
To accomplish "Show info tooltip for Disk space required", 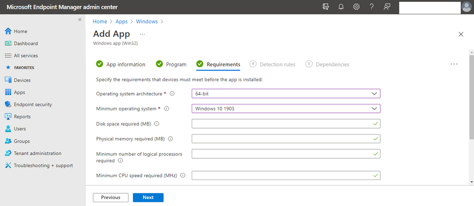I will (157, 124).
